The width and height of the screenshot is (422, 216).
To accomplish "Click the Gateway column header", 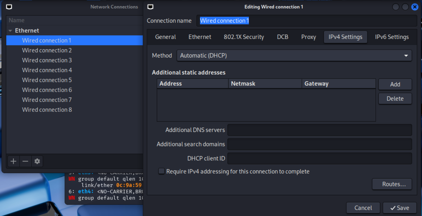I will 339,84.
